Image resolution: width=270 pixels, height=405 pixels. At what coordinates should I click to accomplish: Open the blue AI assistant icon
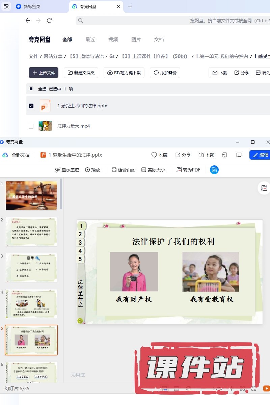214,170
